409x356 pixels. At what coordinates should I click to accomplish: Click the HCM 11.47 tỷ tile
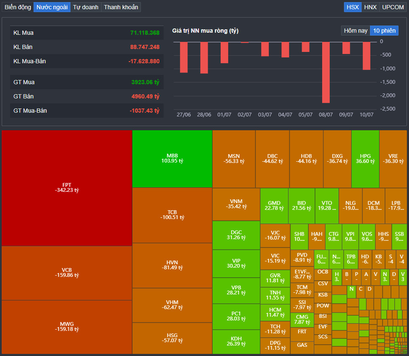coord(275,312)
